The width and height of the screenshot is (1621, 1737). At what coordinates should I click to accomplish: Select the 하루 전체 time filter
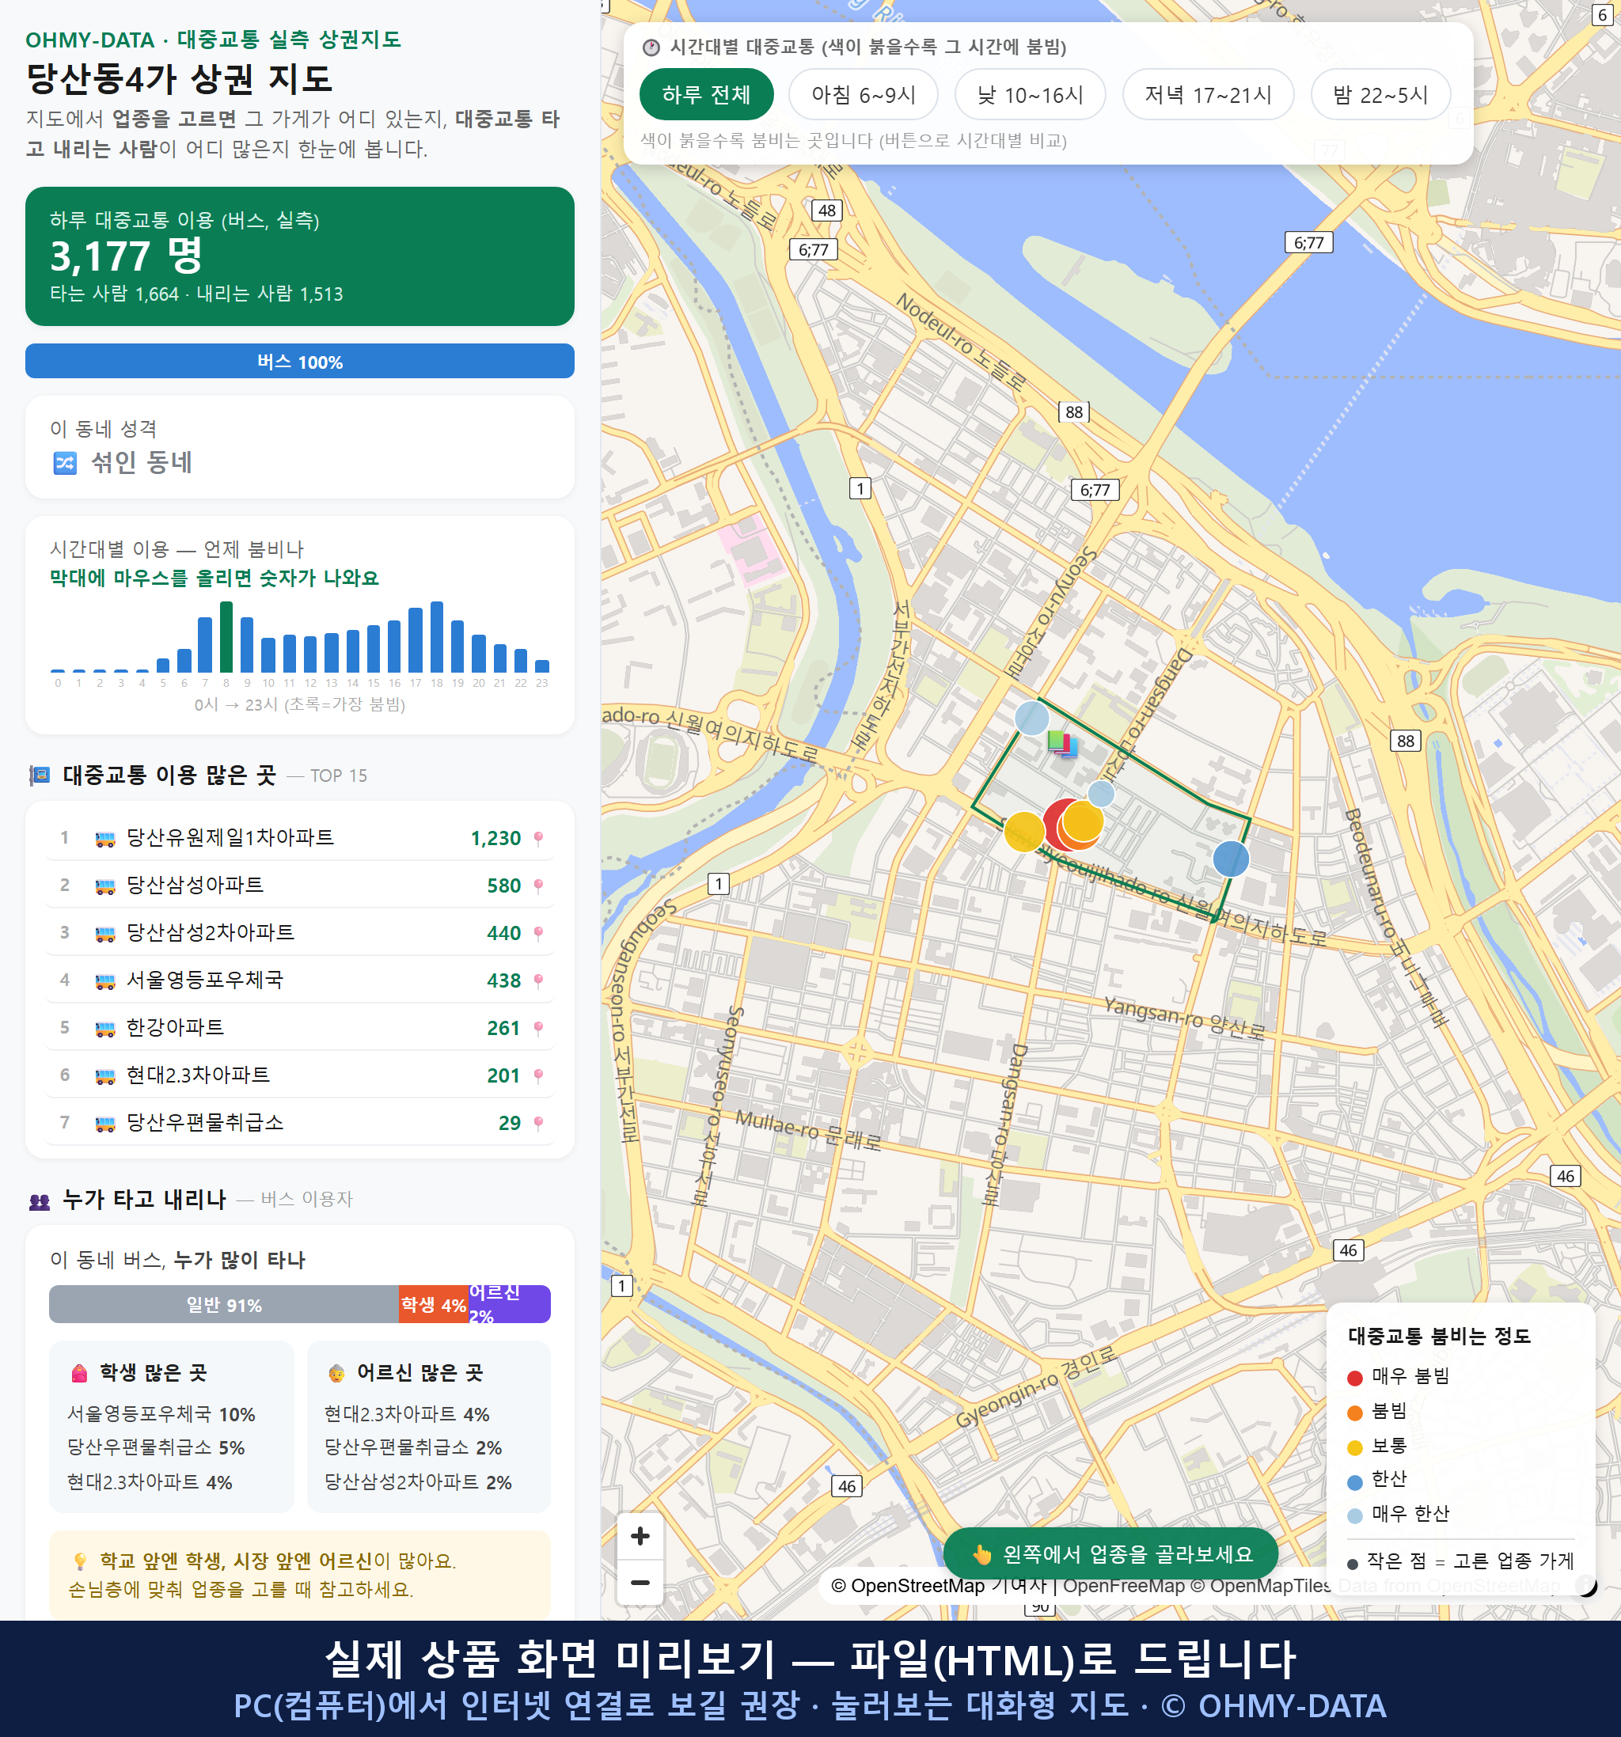pyautogui.click(x=706, y=94)
